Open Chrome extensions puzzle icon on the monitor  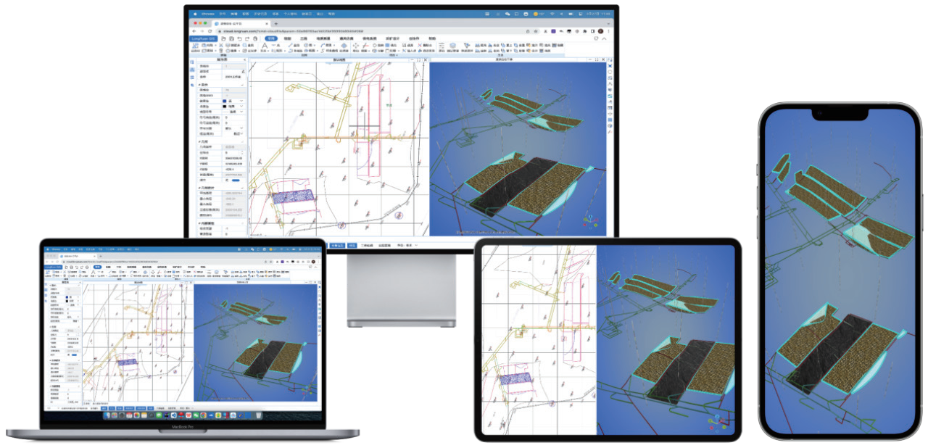tap(584, 31)
